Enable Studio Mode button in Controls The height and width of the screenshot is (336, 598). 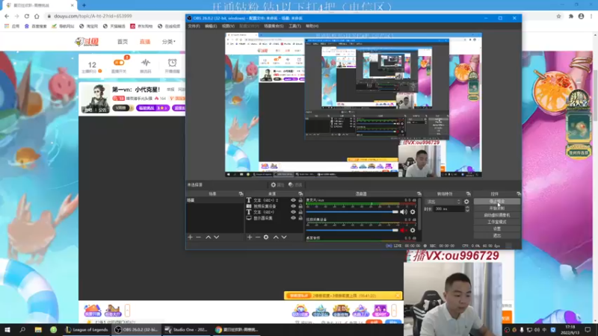click(497, 222)
